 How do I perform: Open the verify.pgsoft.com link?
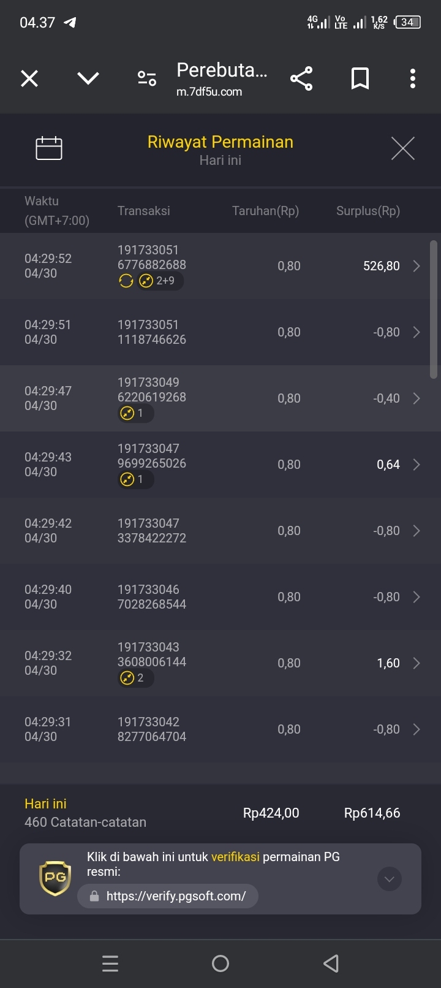pyautogui.click(x=168, y=895)
